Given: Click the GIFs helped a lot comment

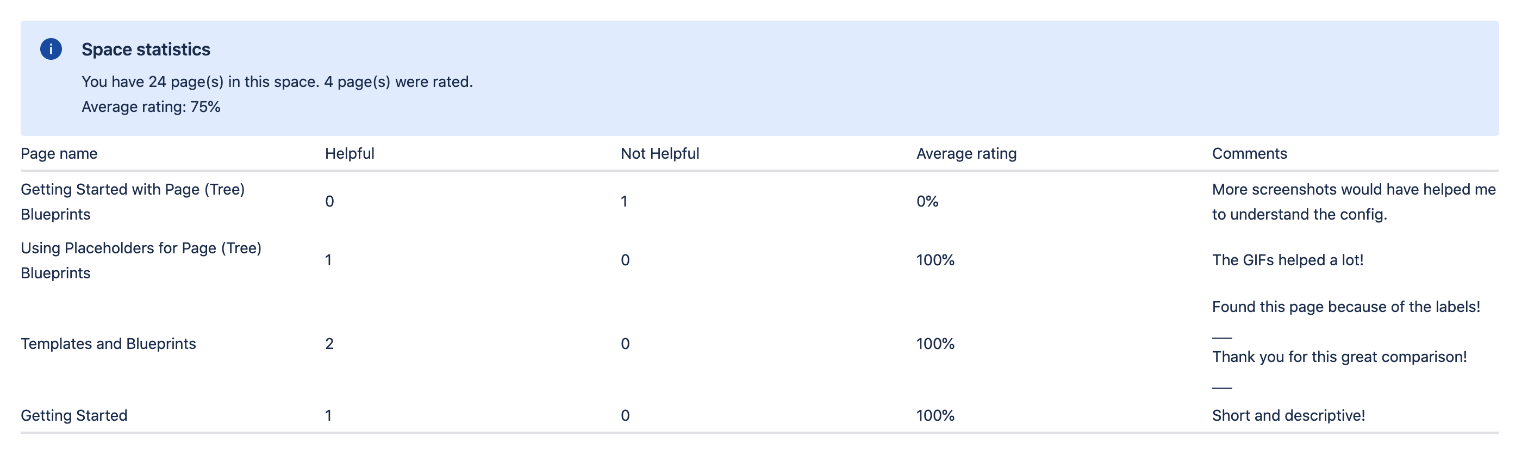Looking at the screenshot, I should pyautogui.click(x=1287, y=260).
